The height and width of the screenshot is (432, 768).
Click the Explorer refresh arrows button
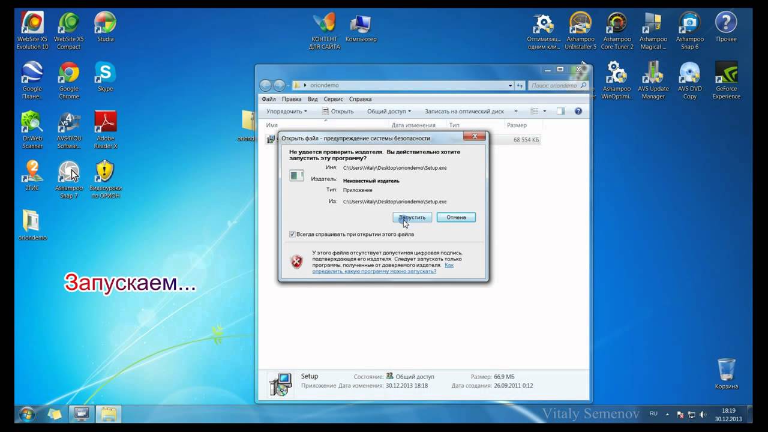click(x=520, y=85)
